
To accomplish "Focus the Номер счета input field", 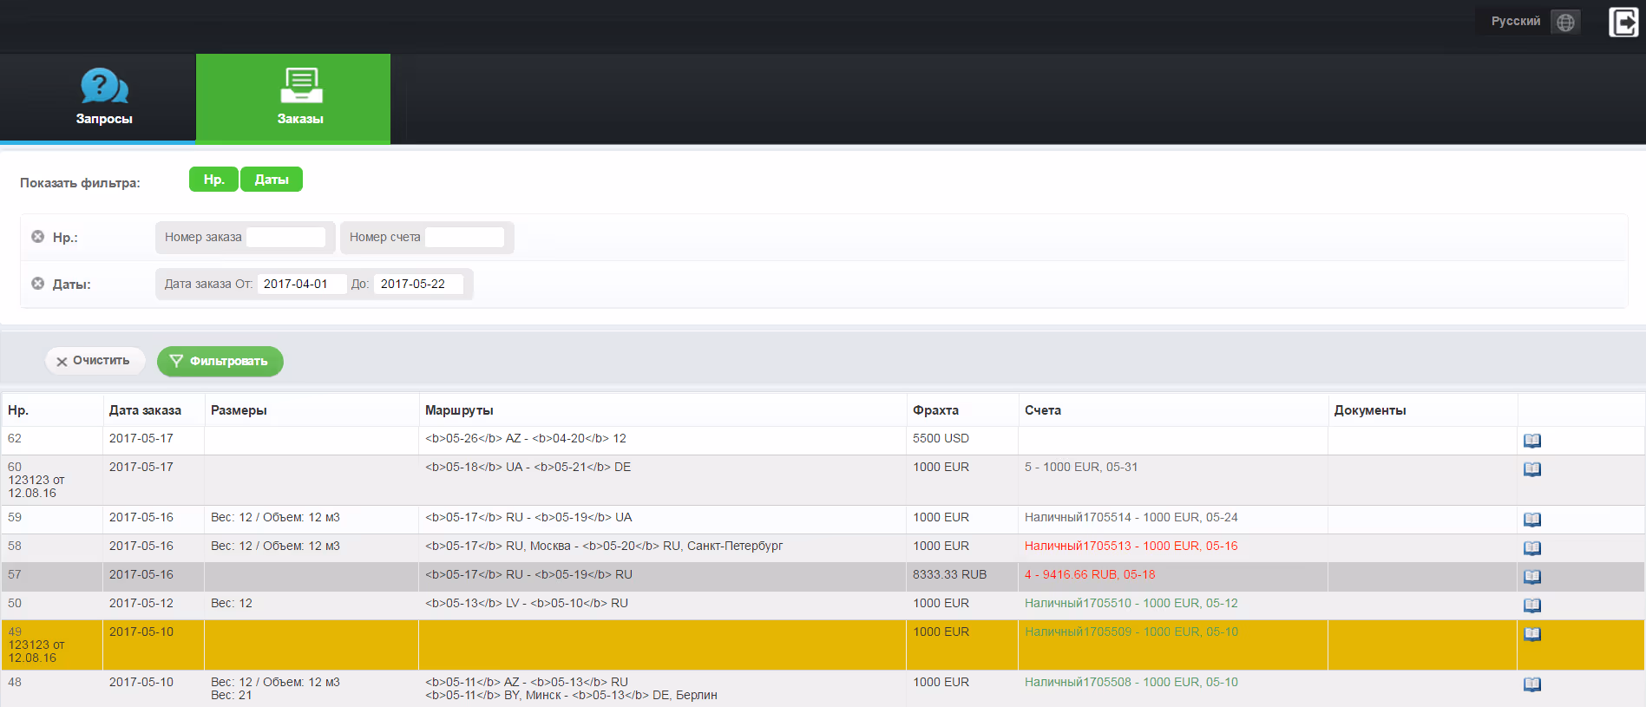I will [x=464, y=237].
